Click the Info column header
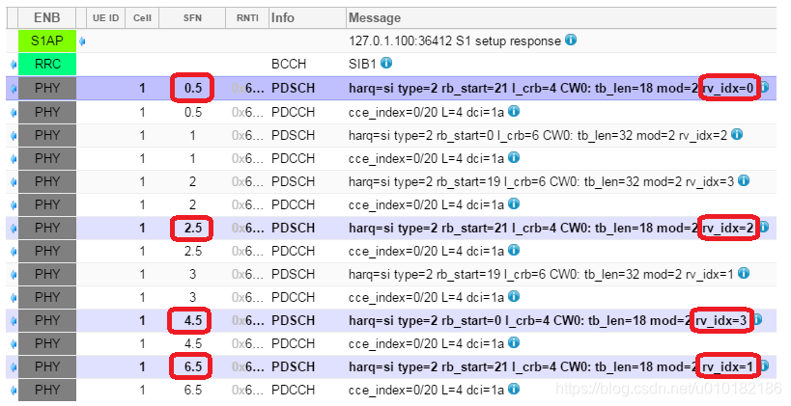 (x=307, y=18)
